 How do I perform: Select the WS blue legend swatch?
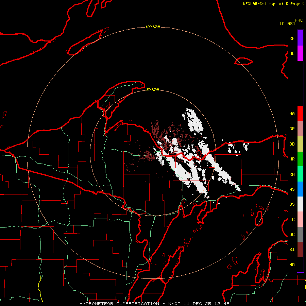[300, 189]
